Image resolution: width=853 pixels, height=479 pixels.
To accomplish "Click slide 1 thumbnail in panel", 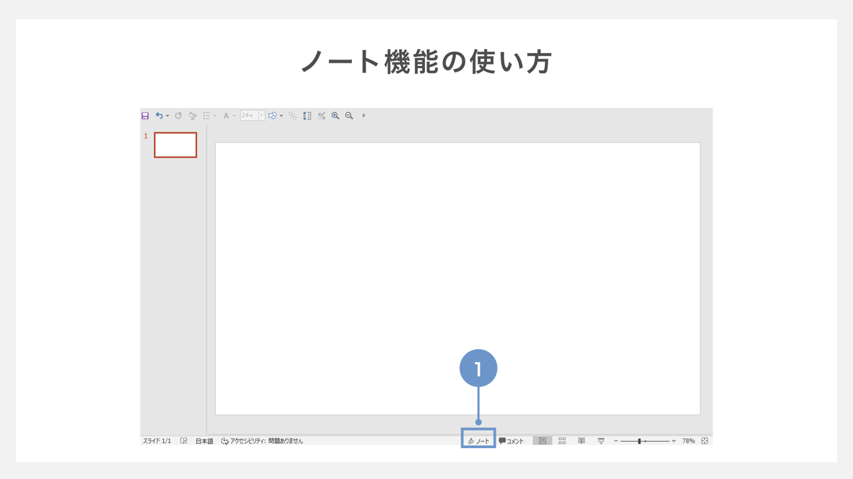I will pos(175,145).
